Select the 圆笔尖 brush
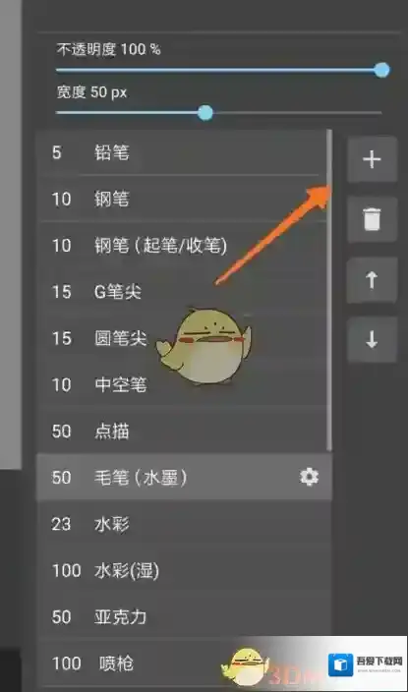 point(184,338)
